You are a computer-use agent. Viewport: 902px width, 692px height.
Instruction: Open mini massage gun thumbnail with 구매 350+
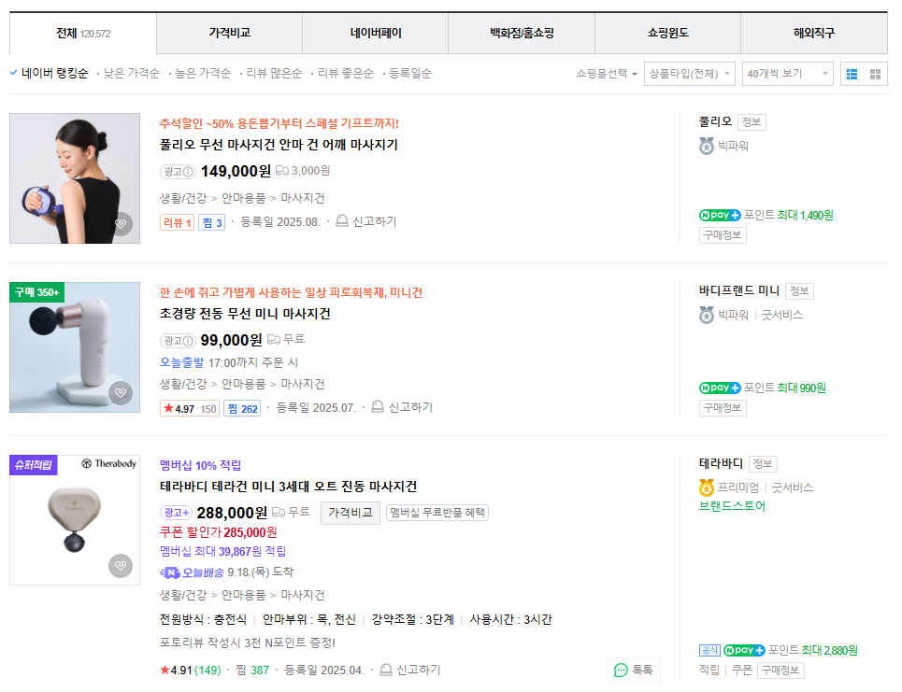click(75, 347)
